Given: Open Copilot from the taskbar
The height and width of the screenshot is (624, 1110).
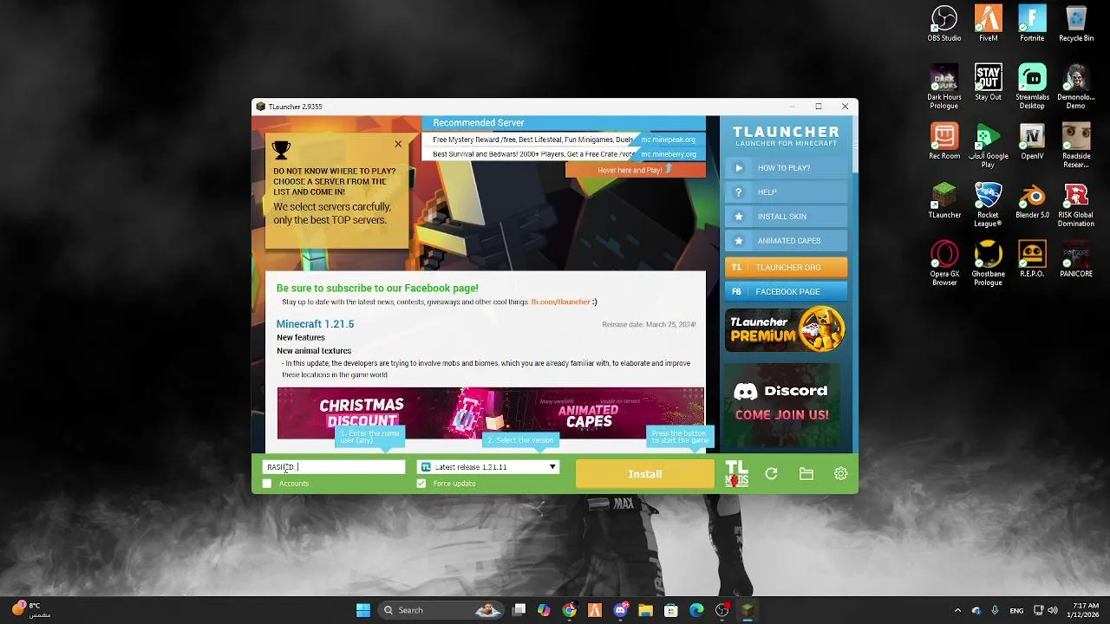Looking at the screenshot, I should coord(544,610).
